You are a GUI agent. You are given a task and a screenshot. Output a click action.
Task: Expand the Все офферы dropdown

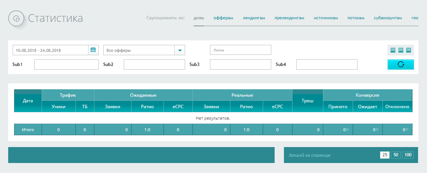tap(180, 50)
